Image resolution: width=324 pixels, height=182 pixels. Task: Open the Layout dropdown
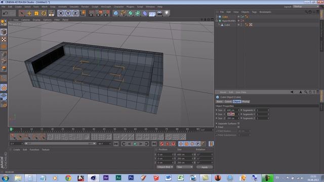click(x=306, y=7)
